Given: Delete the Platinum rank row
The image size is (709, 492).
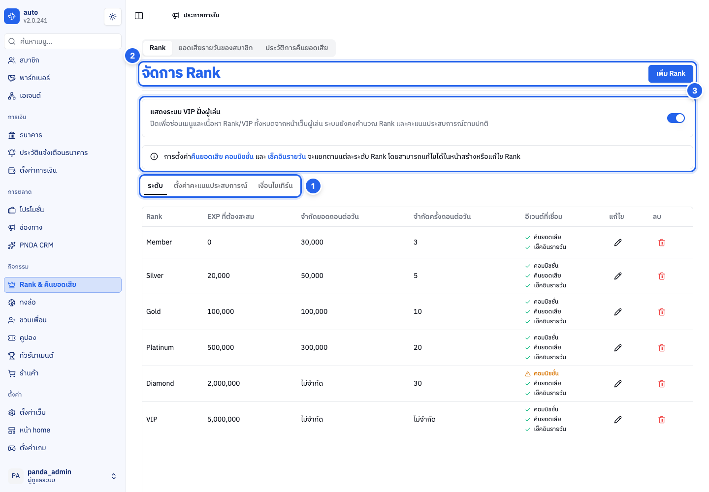Looking at the screenshot, I should click(662, 348).
